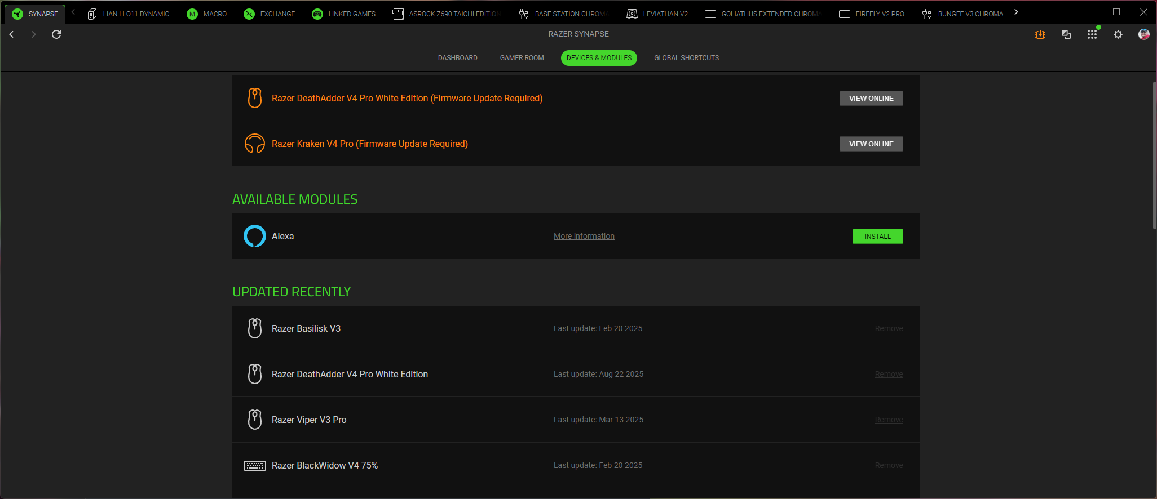Click View Online for Kraken V4 Pro

pyautogui.click(x=871, y=144)
